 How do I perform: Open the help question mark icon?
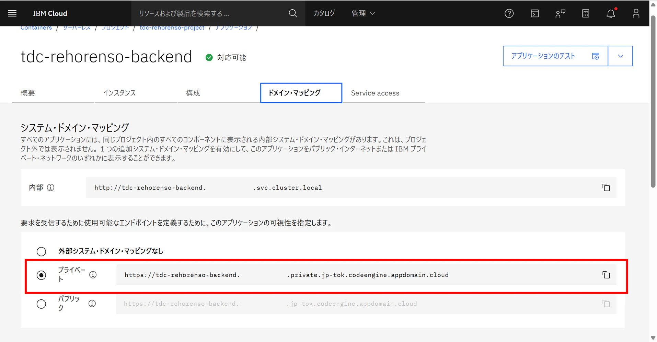pyautogui.click(x=509, y=13)
